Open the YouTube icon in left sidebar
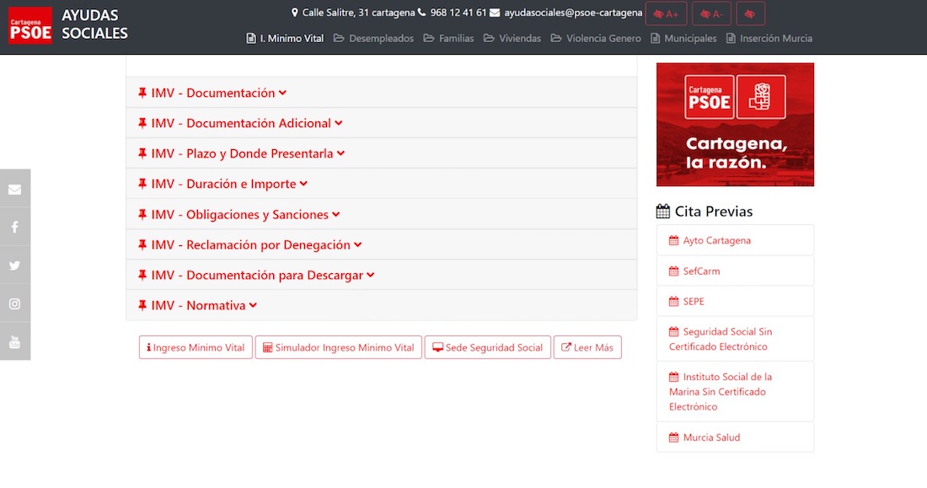927x488 pixels. [x=14, y=341]
